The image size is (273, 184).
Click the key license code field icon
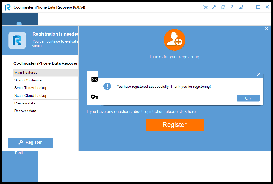(94, 97)
